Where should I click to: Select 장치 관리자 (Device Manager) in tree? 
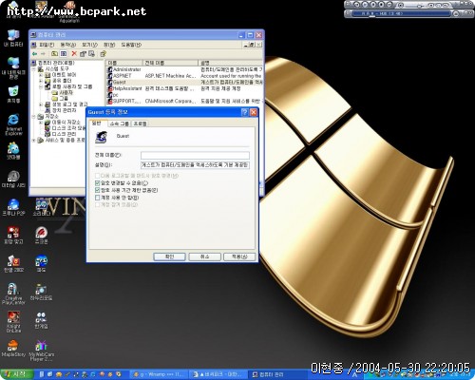point(61,110)
